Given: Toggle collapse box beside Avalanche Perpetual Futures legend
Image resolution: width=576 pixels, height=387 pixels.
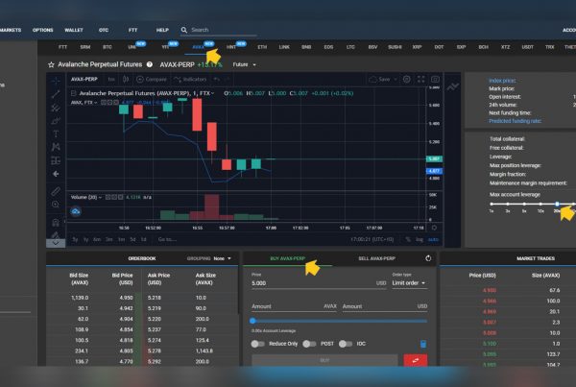Looking at the screenshot, I should [x=74, y=93].
